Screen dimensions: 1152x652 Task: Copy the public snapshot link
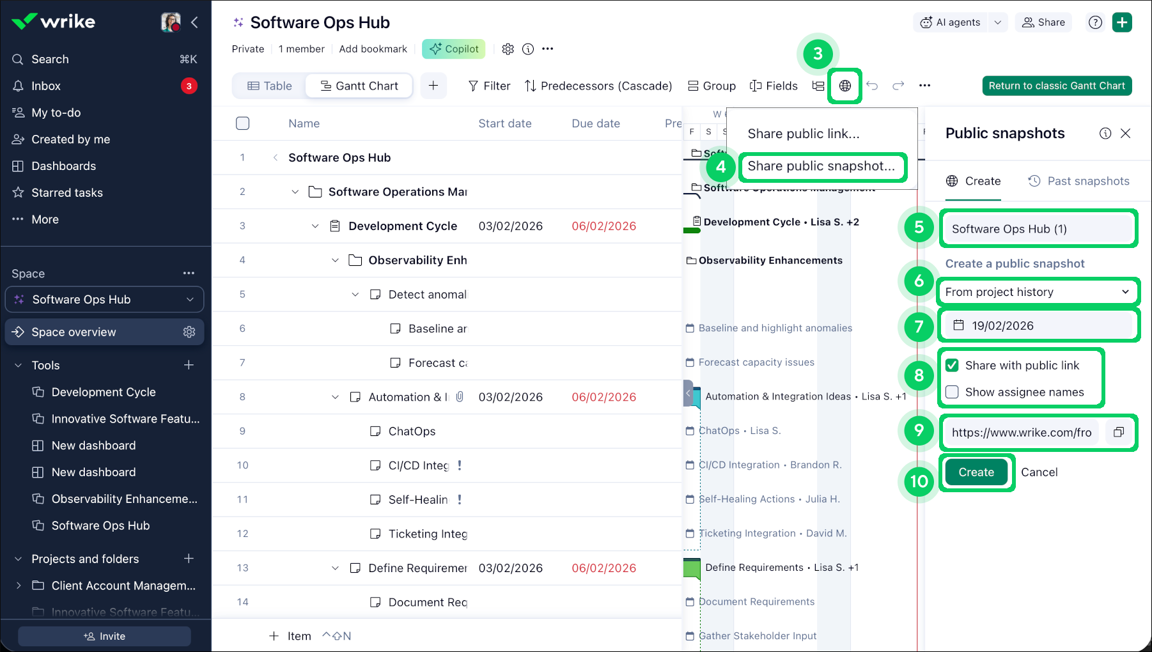(x=1118, y=433)
